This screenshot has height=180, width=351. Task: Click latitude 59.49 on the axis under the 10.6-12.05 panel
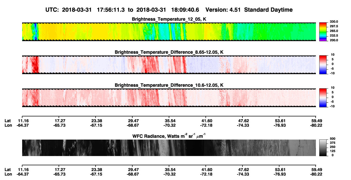(316, 121)
